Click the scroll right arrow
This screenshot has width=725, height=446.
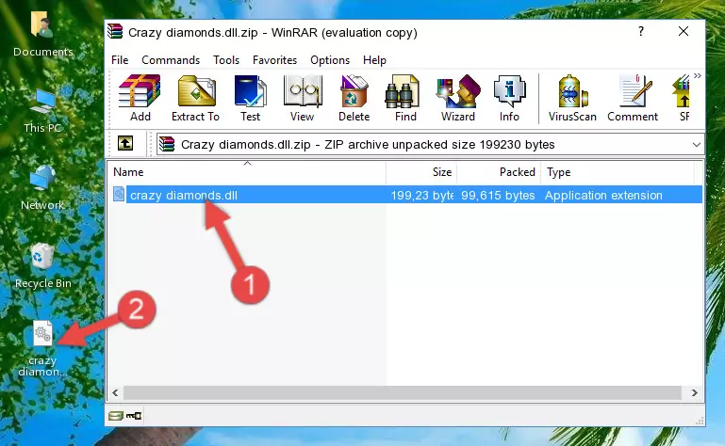[694, 392]
